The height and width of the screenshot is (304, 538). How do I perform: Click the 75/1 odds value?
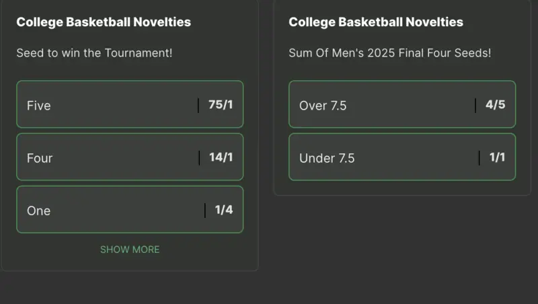point(221,105)
